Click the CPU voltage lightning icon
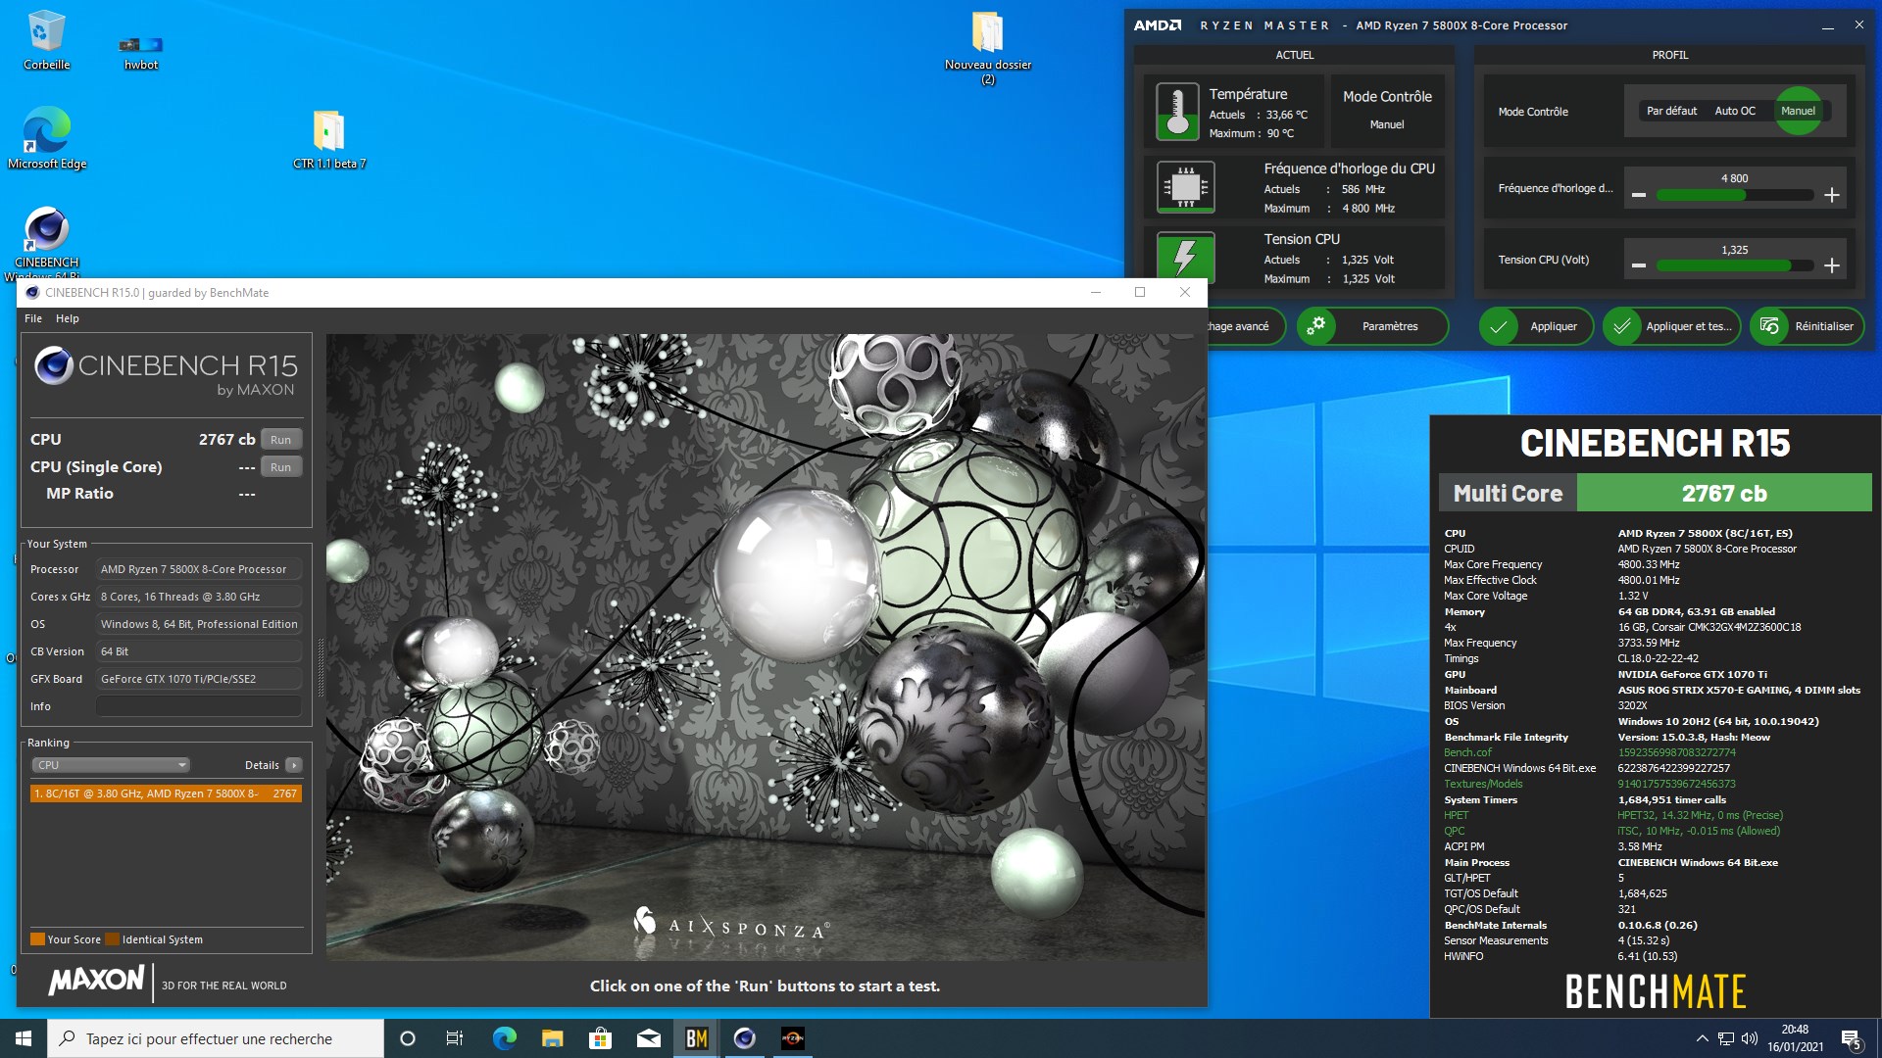 click(x=1186, y=257)
